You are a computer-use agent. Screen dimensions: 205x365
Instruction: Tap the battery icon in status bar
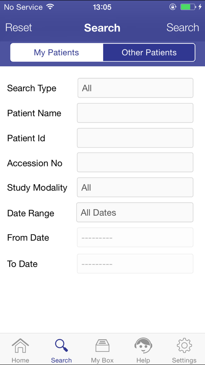click(x=188, y=7)
